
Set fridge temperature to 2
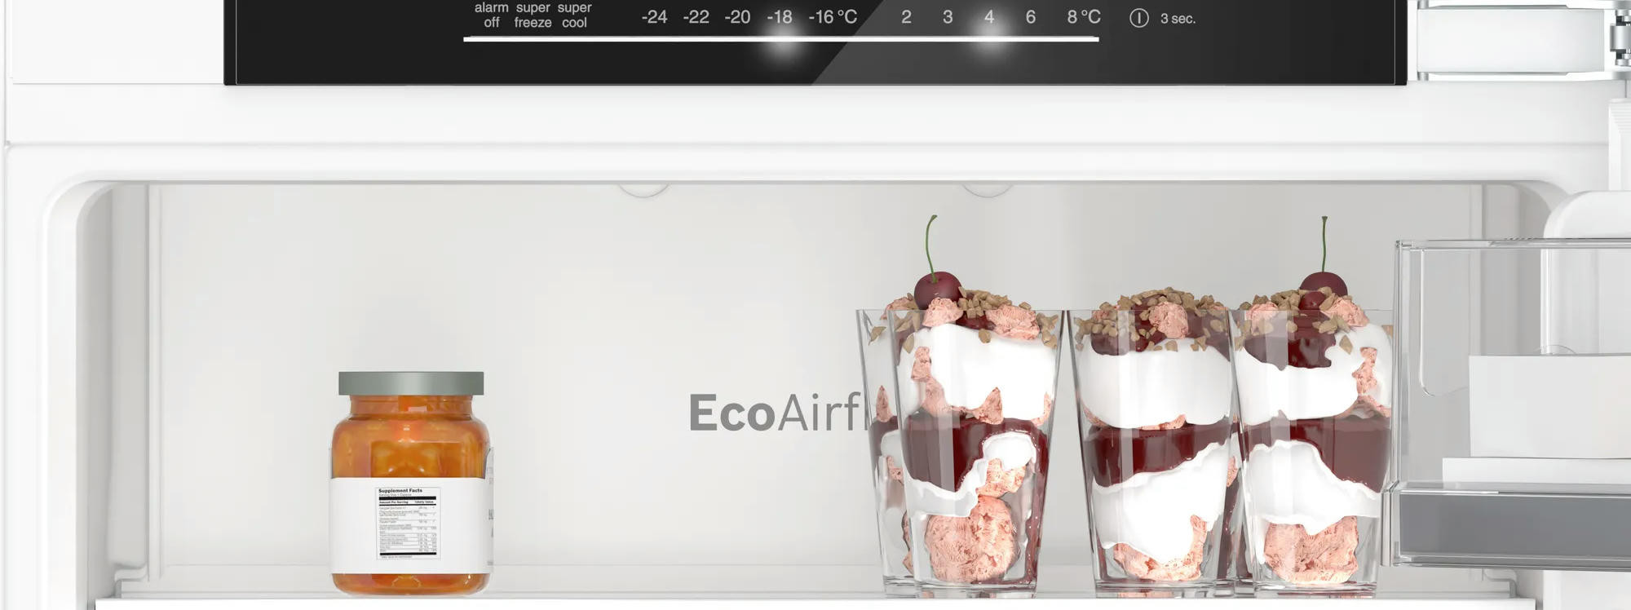pyautogui.click(x=906, y=17)
